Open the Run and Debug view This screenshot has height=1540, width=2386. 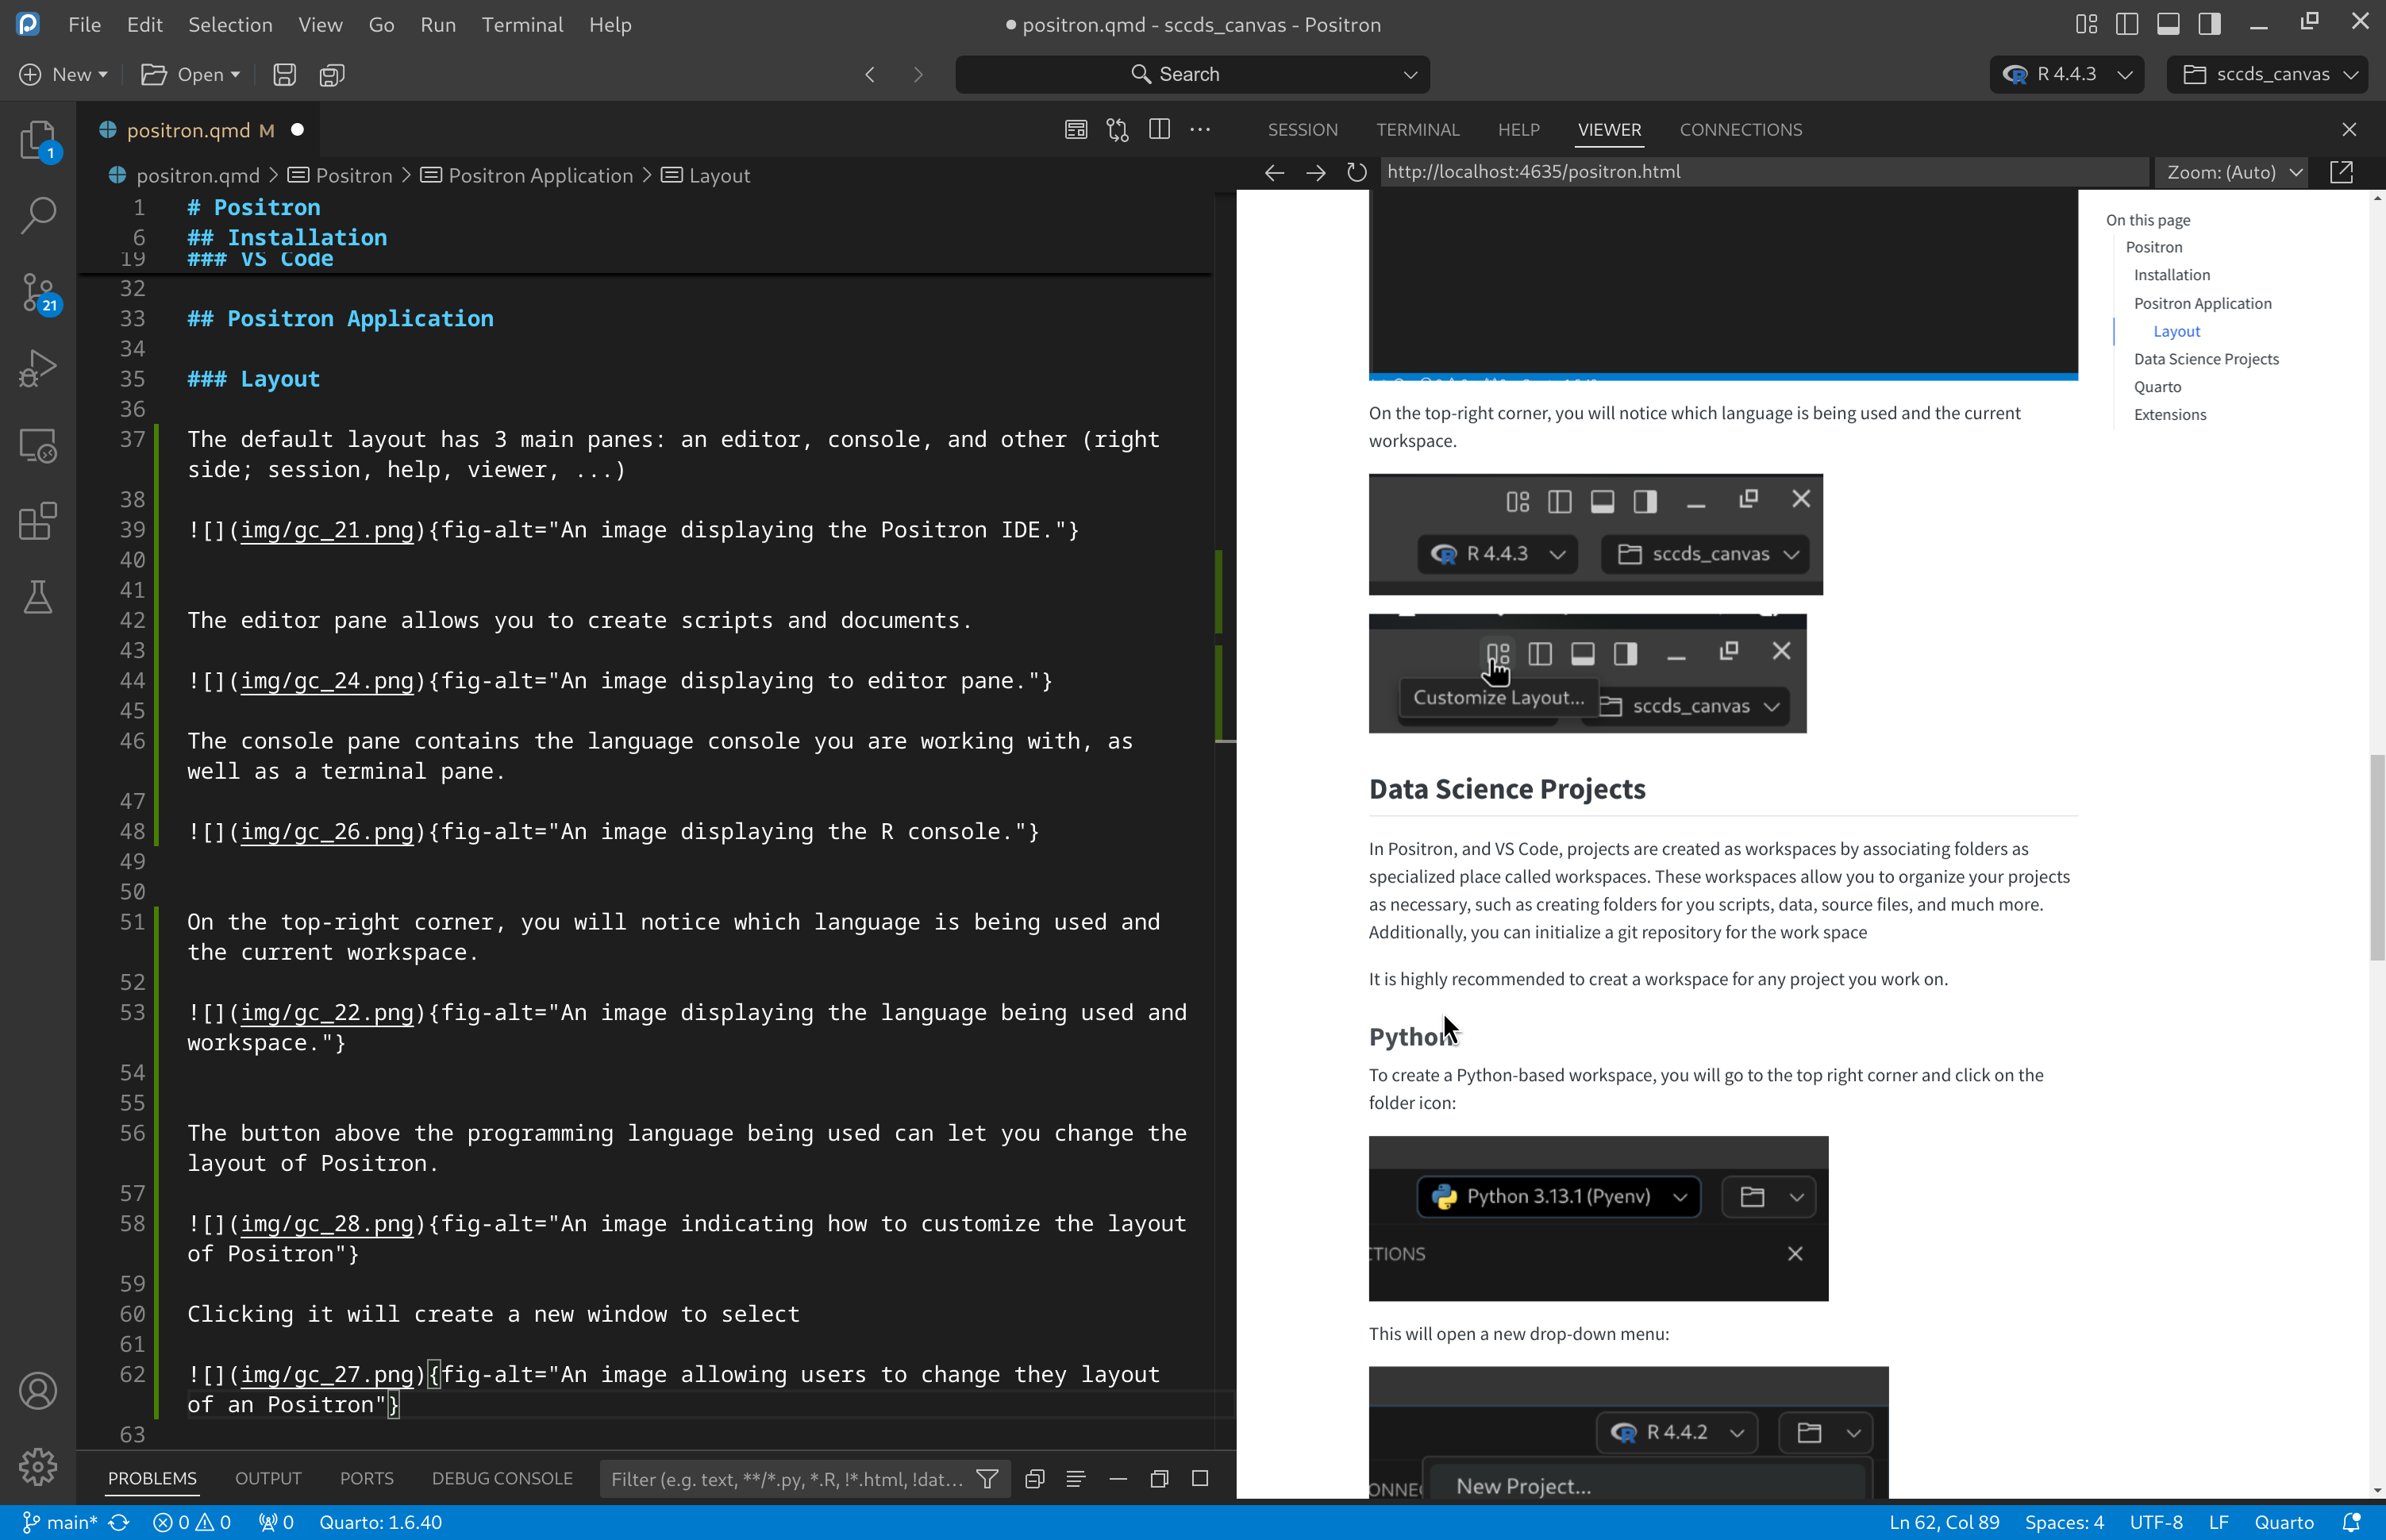[38, 369]
